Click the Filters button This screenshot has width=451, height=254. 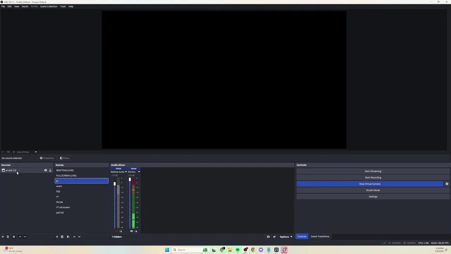pos(65,158)
